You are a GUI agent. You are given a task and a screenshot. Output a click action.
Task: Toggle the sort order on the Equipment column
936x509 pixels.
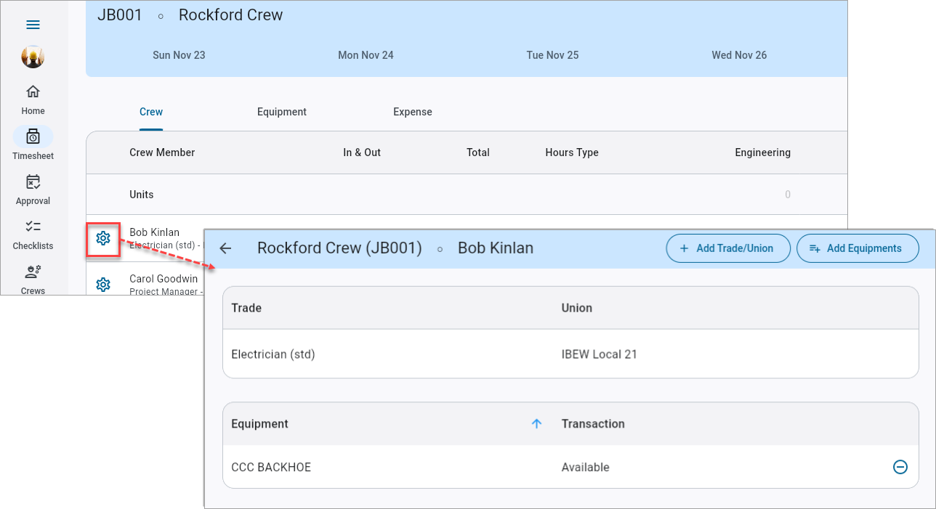536,423
